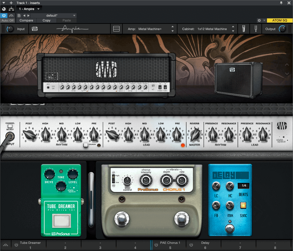Click the Copy button
293x251 pixels.
click(x=46, y=20)
